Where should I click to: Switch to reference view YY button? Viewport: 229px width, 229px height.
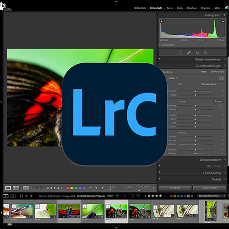(26, 188)
